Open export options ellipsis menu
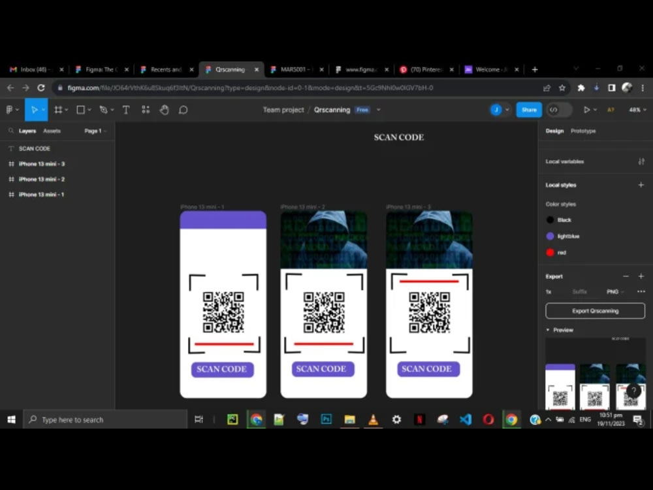The width and height of the screenshot is (653, 490). [641, 291]
